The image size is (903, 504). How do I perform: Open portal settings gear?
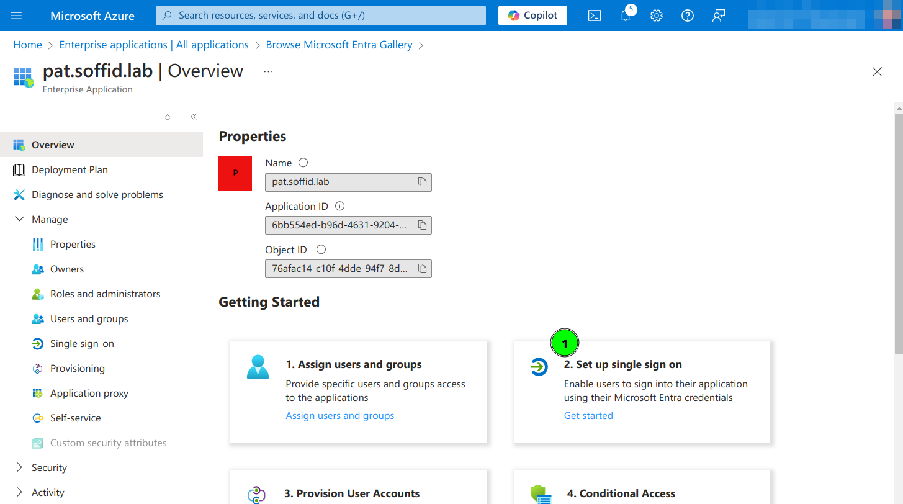pyautogui.click(x=657, y=16)
